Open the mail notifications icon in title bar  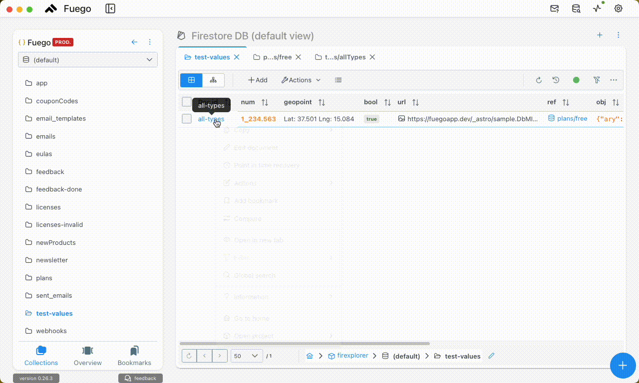pyautogui.click(x=554, y=8)
